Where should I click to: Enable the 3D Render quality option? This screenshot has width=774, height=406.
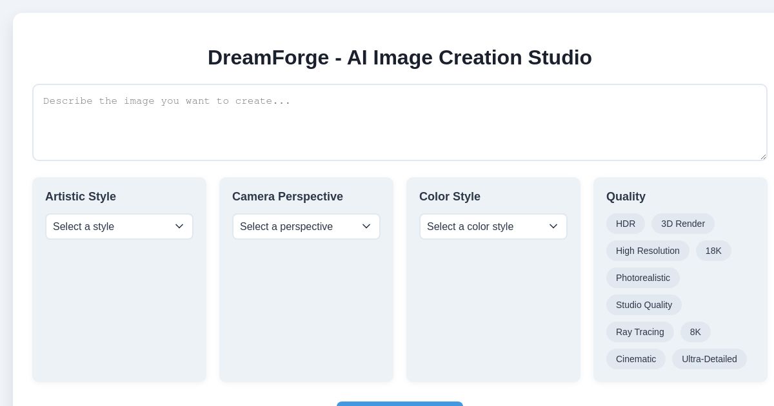tap(682, 224)
